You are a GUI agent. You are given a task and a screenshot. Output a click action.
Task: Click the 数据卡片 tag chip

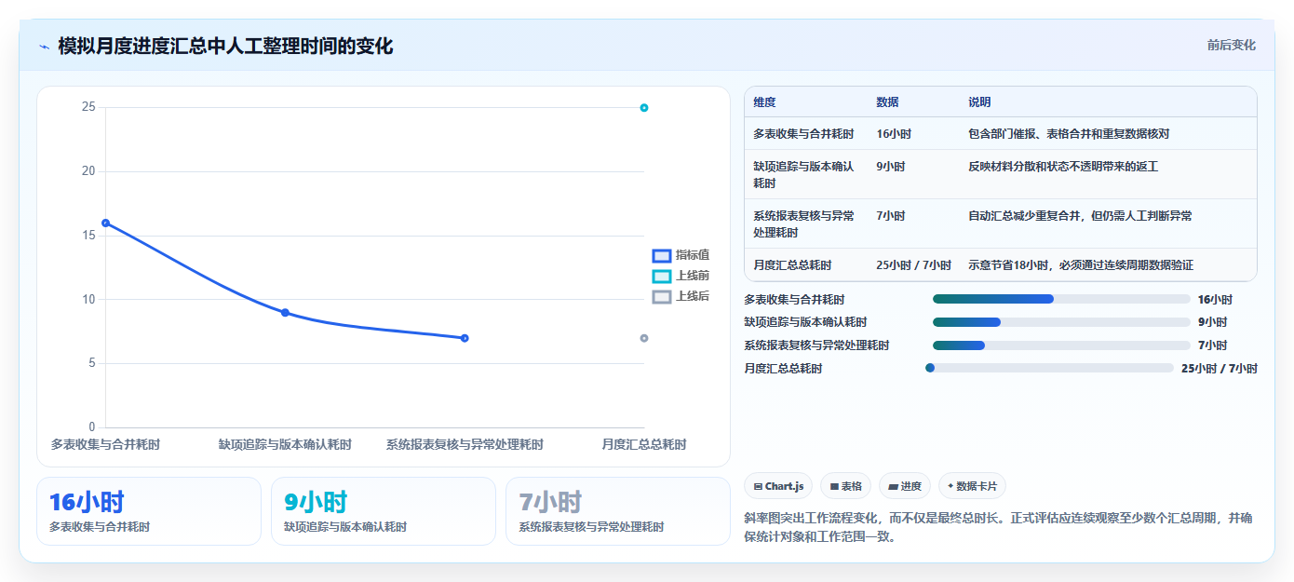coord(972,486)
